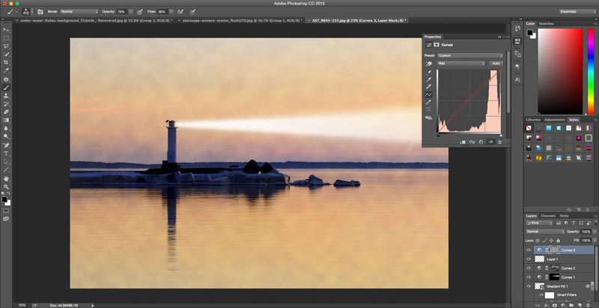Select the Eraser tool
The height and width of the screenshot is (308, 599).
point(7,112)
